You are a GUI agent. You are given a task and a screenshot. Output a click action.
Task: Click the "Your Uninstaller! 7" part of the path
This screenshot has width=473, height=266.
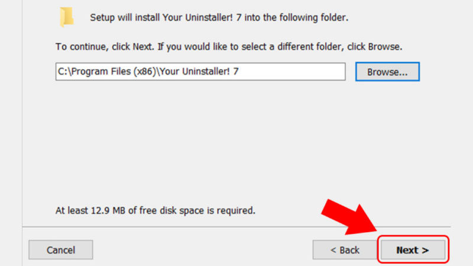199,72
